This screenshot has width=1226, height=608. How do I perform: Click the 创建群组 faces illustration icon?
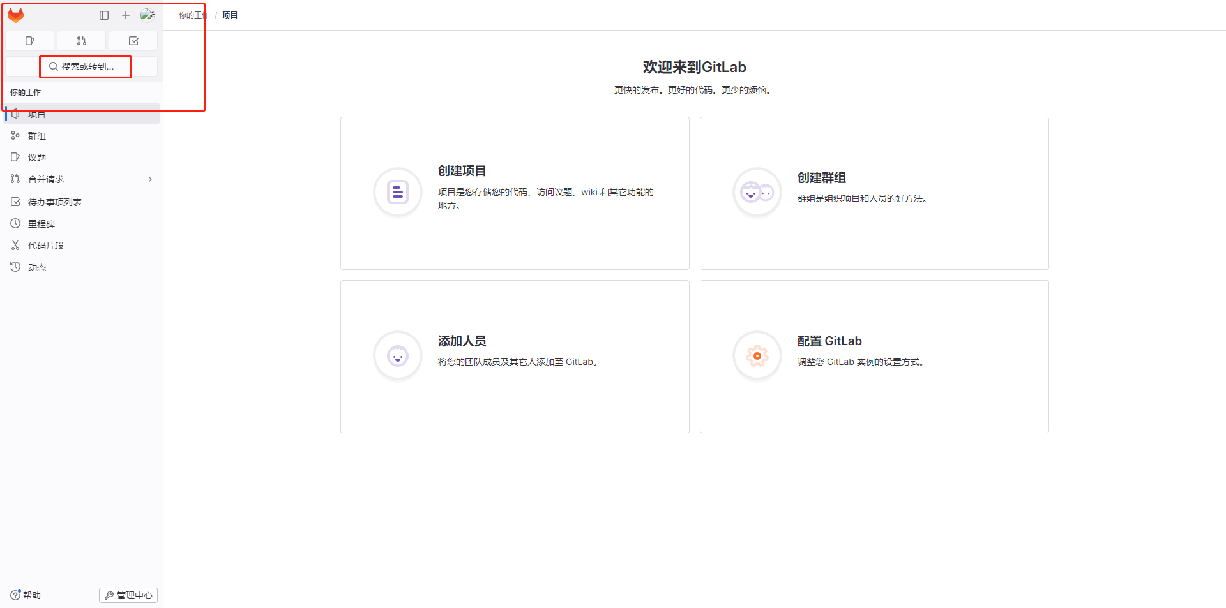click(x=757, y=192)
